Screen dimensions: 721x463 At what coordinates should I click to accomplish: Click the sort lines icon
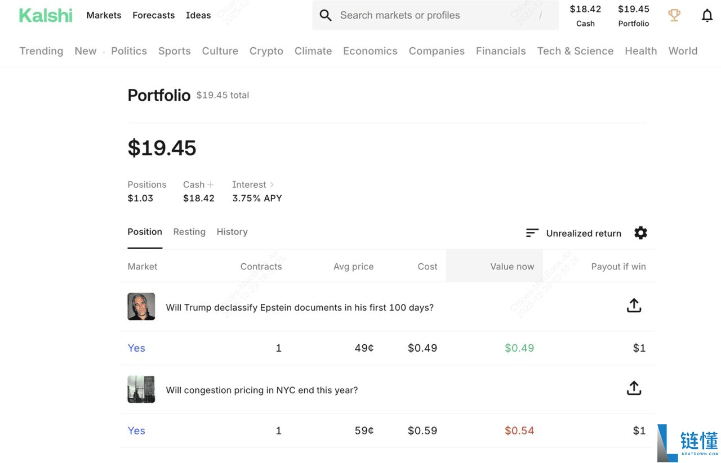pos(532,233)
